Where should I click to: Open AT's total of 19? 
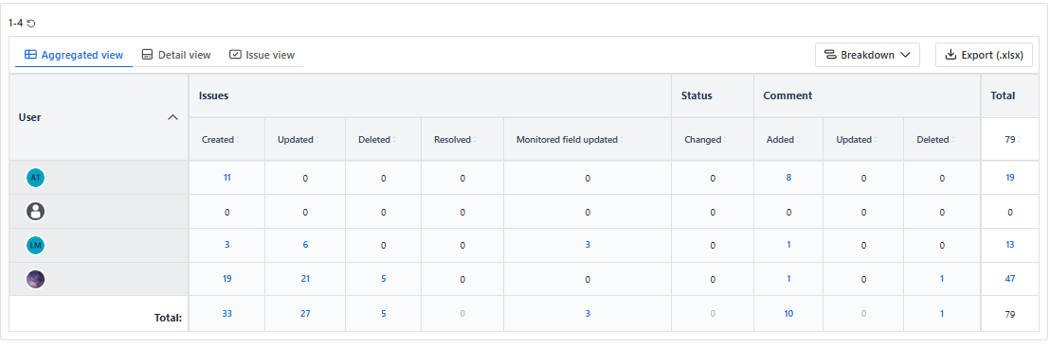(1010, 178)
